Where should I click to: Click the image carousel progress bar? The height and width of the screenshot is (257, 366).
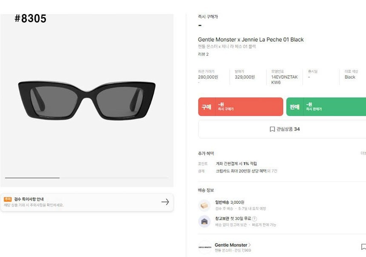point(87,178)
